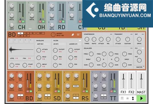Screen dimensions: 153x104
Task: Click the piano keys icon near the play button
Action: tap(122, 98)
